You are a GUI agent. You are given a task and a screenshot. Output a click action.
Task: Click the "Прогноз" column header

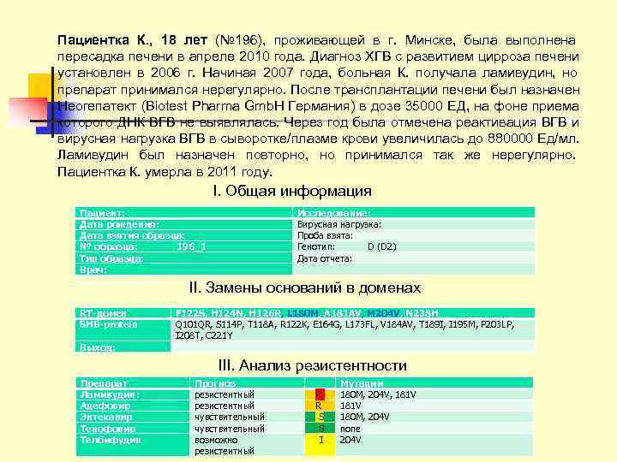pos(247,382)
